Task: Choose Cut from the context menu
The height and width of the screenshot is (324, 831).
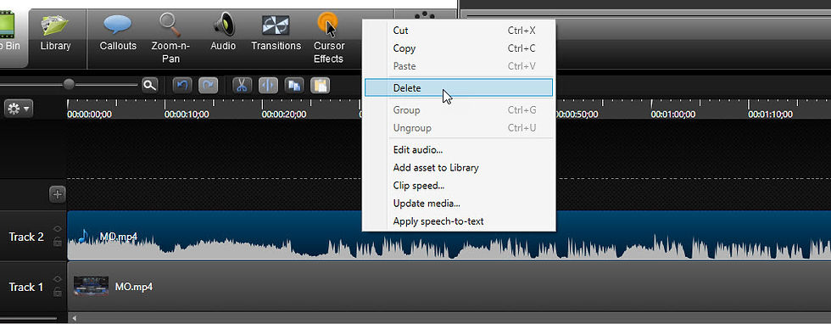Action: pos(459,31)
